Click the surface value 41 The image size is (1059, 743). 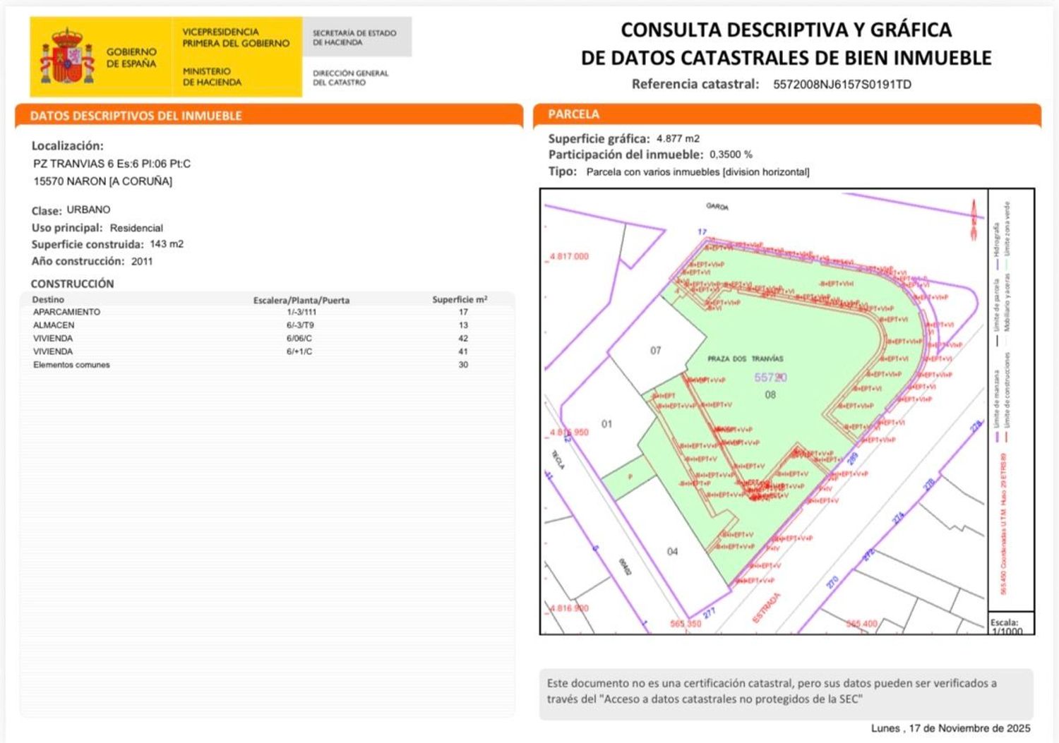[463, 351]
